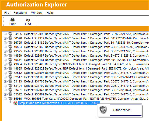Click the Step 1 authorization step icon
The image size is (149, 121).
[x=15, y=103]
